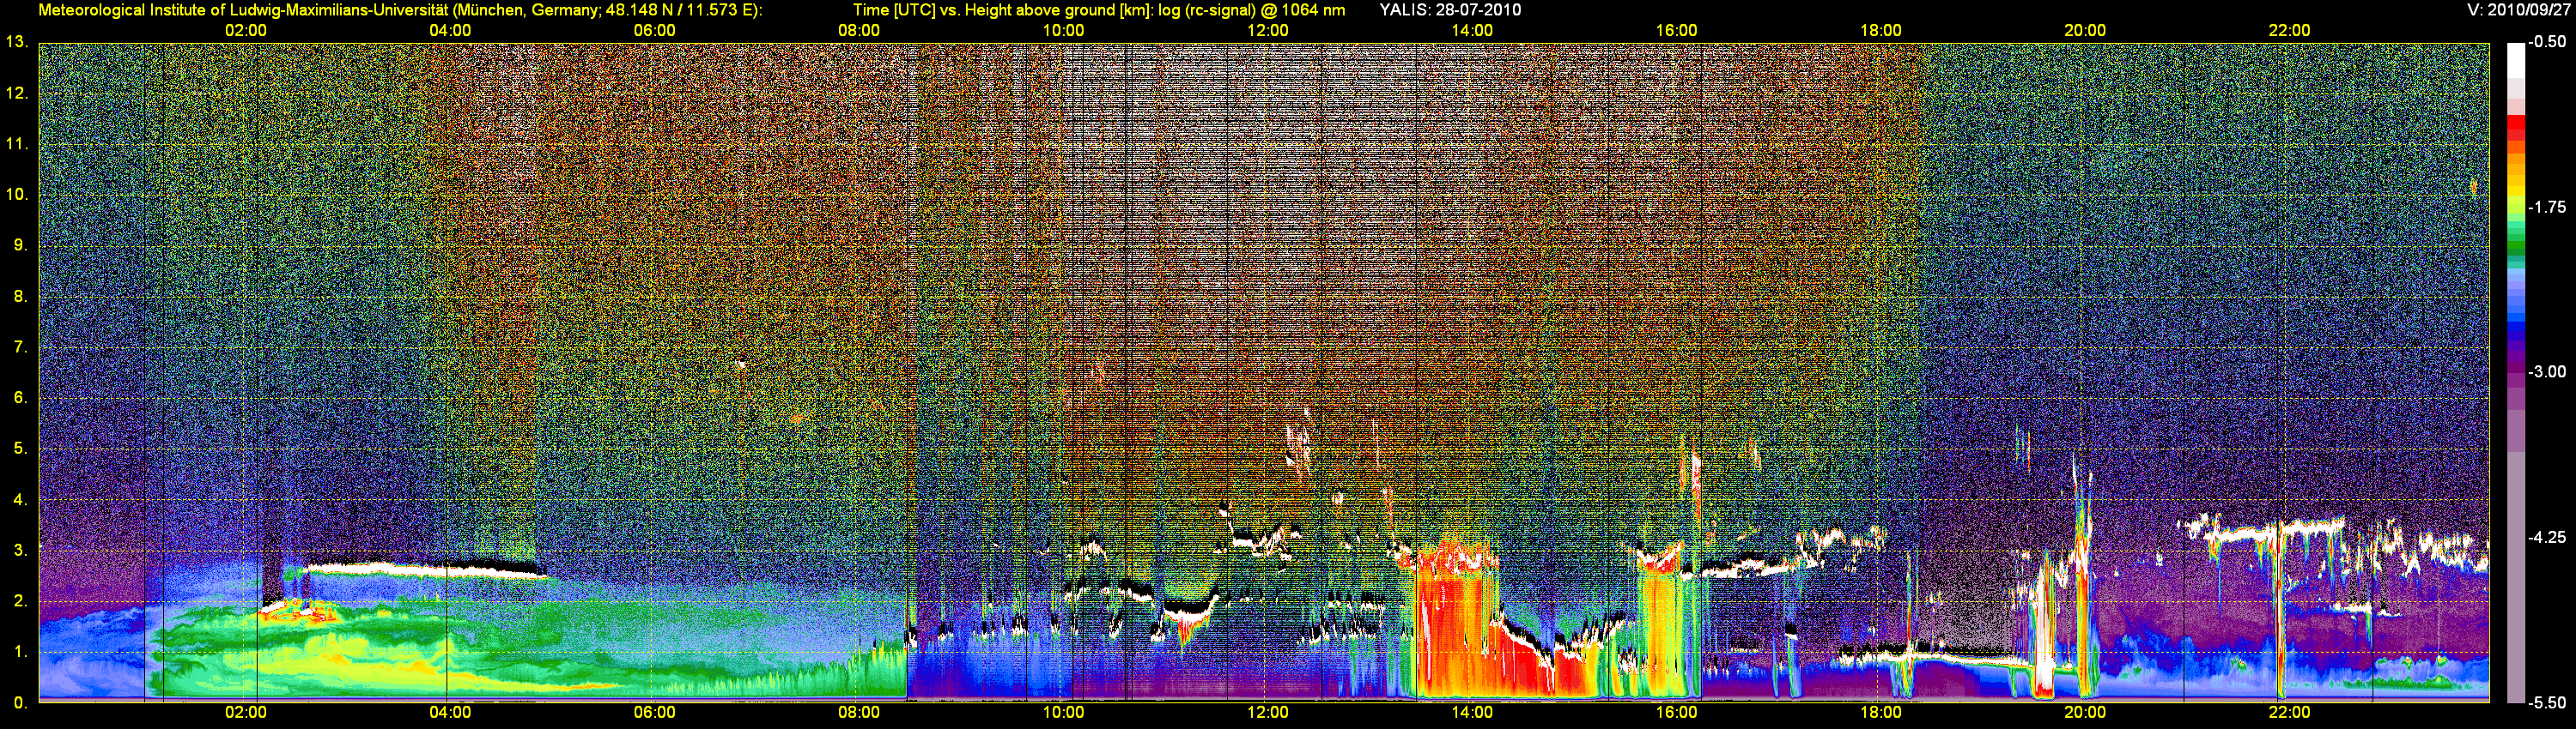
Task: Pick the 4. height axis label
Action: (x=20, y=500)
